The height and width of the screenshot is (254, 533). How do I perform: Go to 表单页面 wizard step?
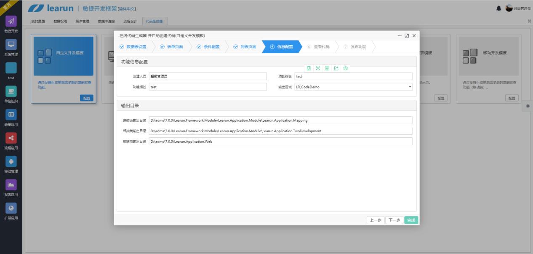tap(172, 47)
